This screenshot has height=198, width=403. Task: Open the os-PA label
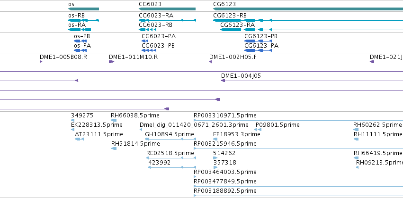click(x=82, y=46)
